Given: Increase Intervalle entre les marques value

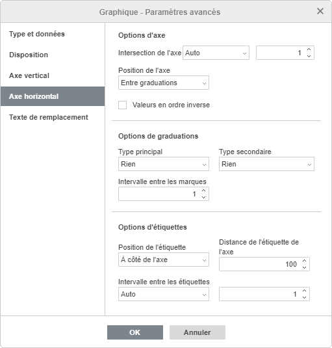Looking at the screenshot, I should (203, 191).
